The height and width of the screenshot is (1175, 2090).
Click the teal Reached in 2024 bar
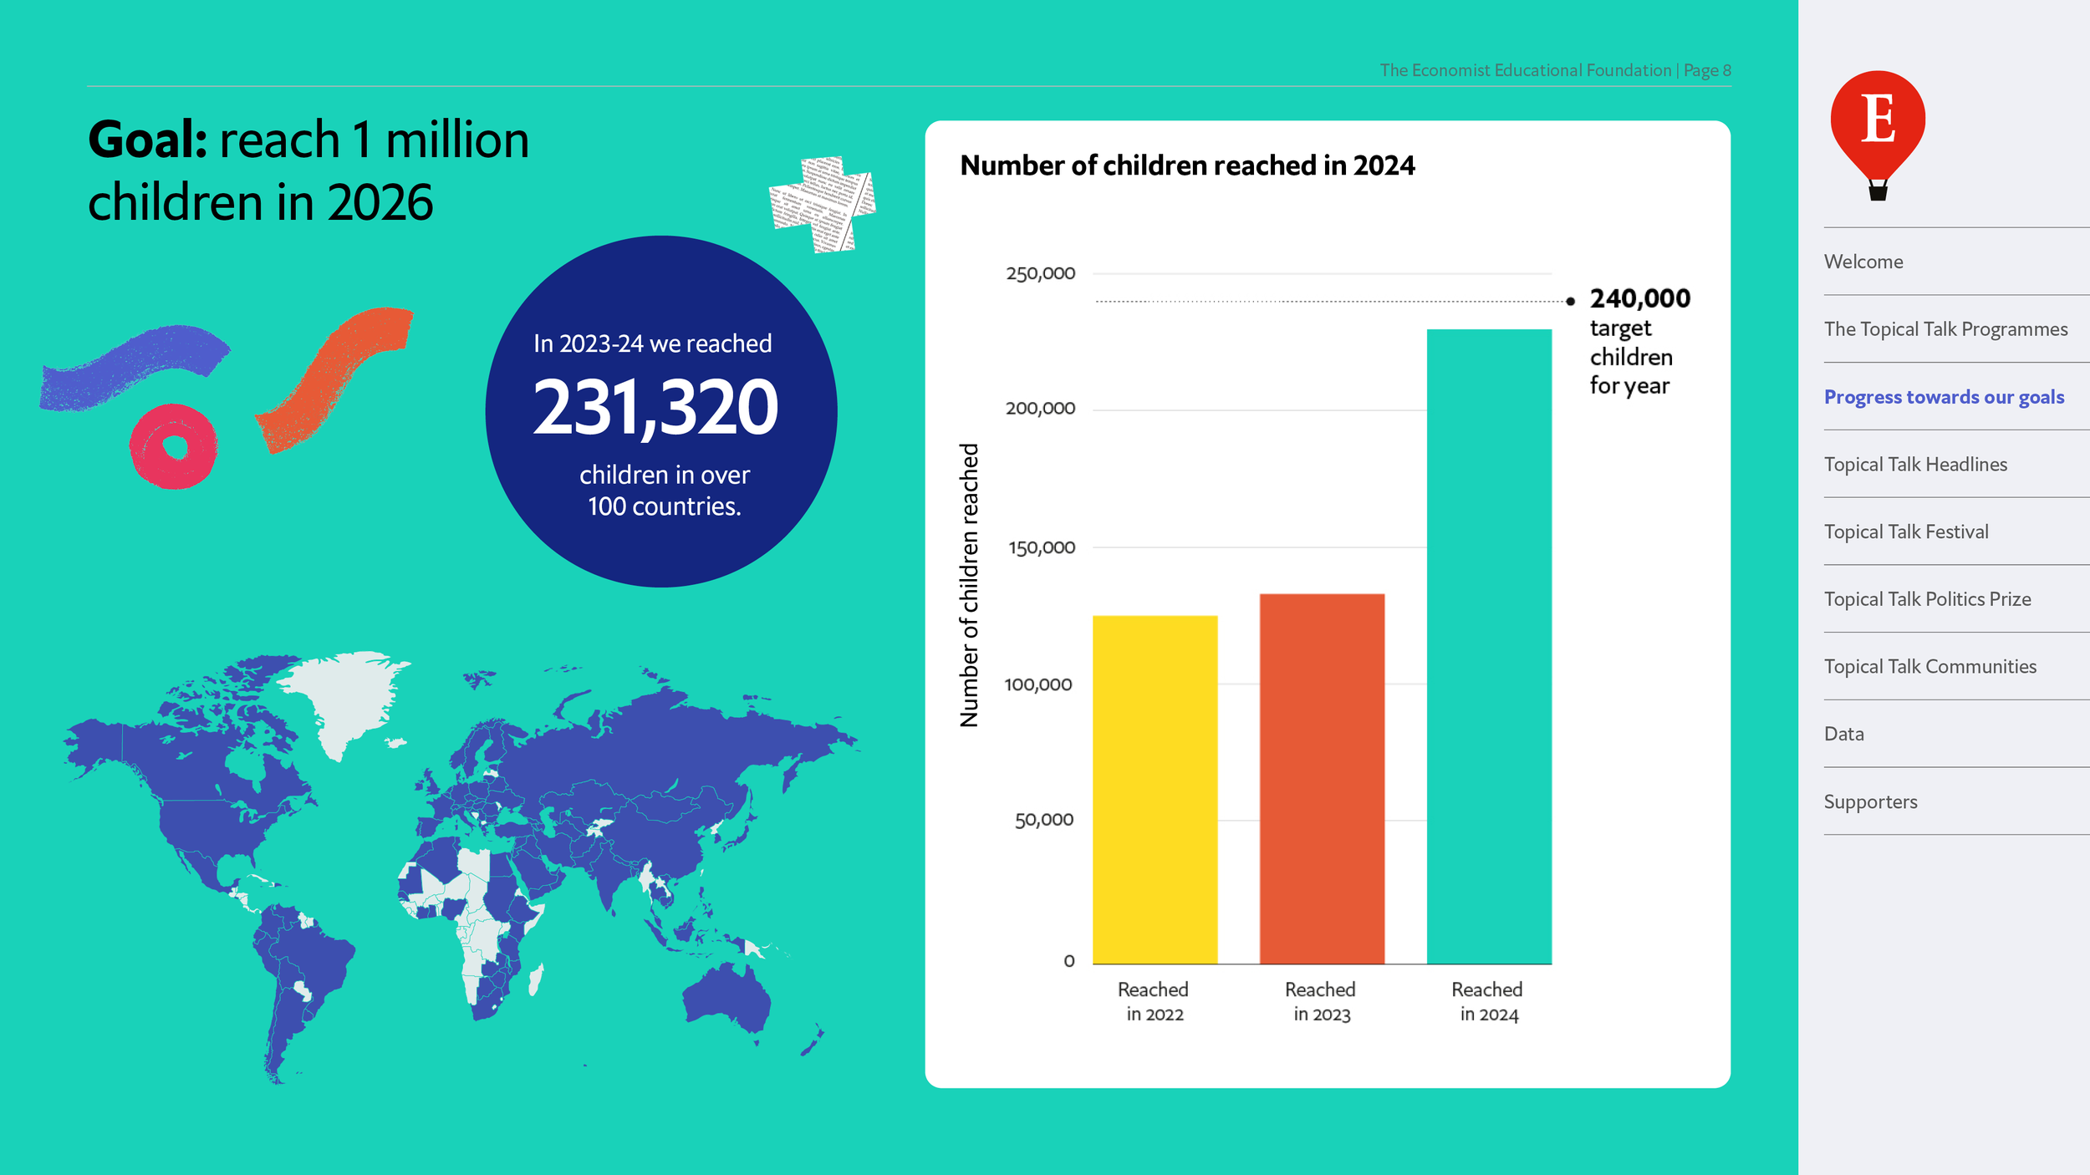1489,647
